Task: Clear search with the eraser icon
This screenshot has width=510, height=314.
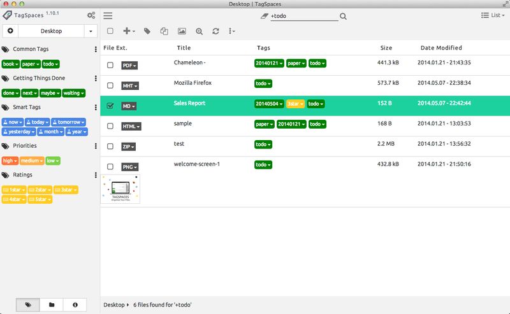Action: click(x=265, y=16)
